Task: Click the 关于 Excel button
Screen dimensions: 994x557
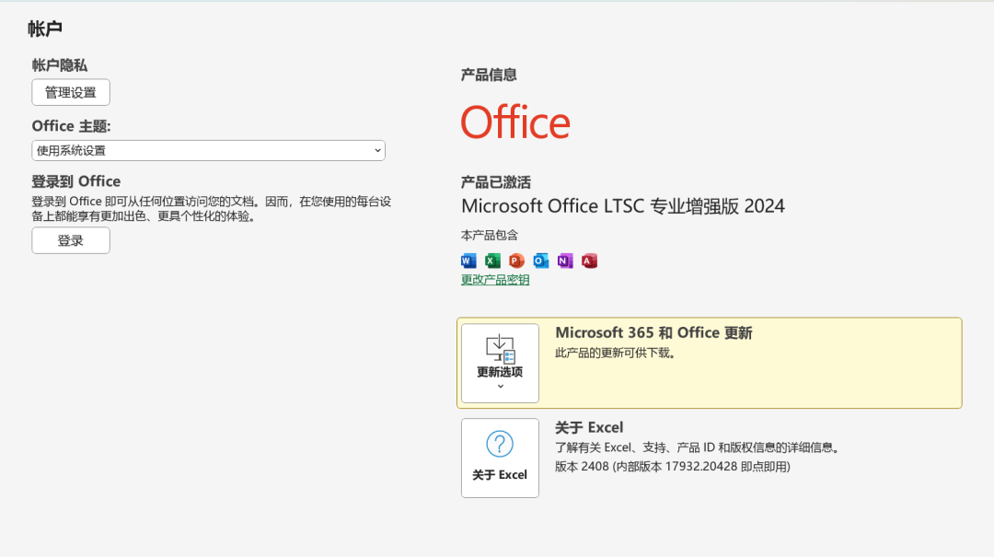Action: (500, 458)
